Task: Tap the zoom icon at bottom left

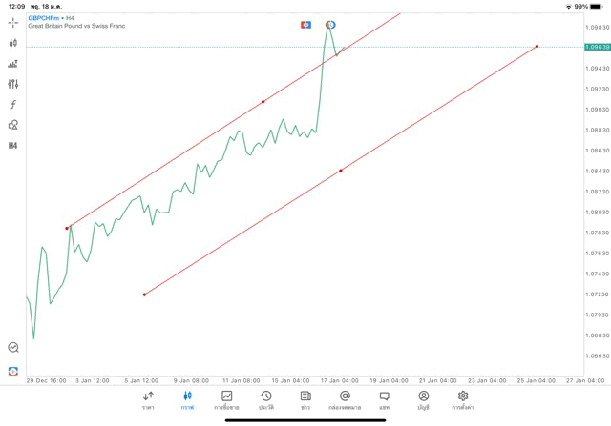Action: (x=13, y=348)
